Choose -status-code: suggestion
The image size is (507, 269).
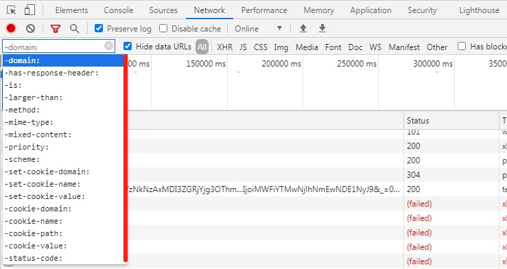click(x=63, y=258)
